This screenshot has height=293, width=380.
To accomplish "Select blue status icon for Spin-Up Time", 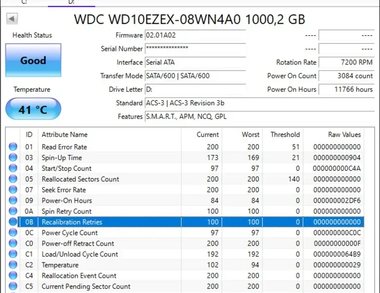I will click(x=13, y=157).
